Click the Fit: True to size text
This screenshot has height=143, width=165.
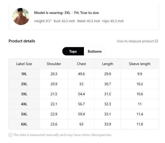tap(87, 13)
